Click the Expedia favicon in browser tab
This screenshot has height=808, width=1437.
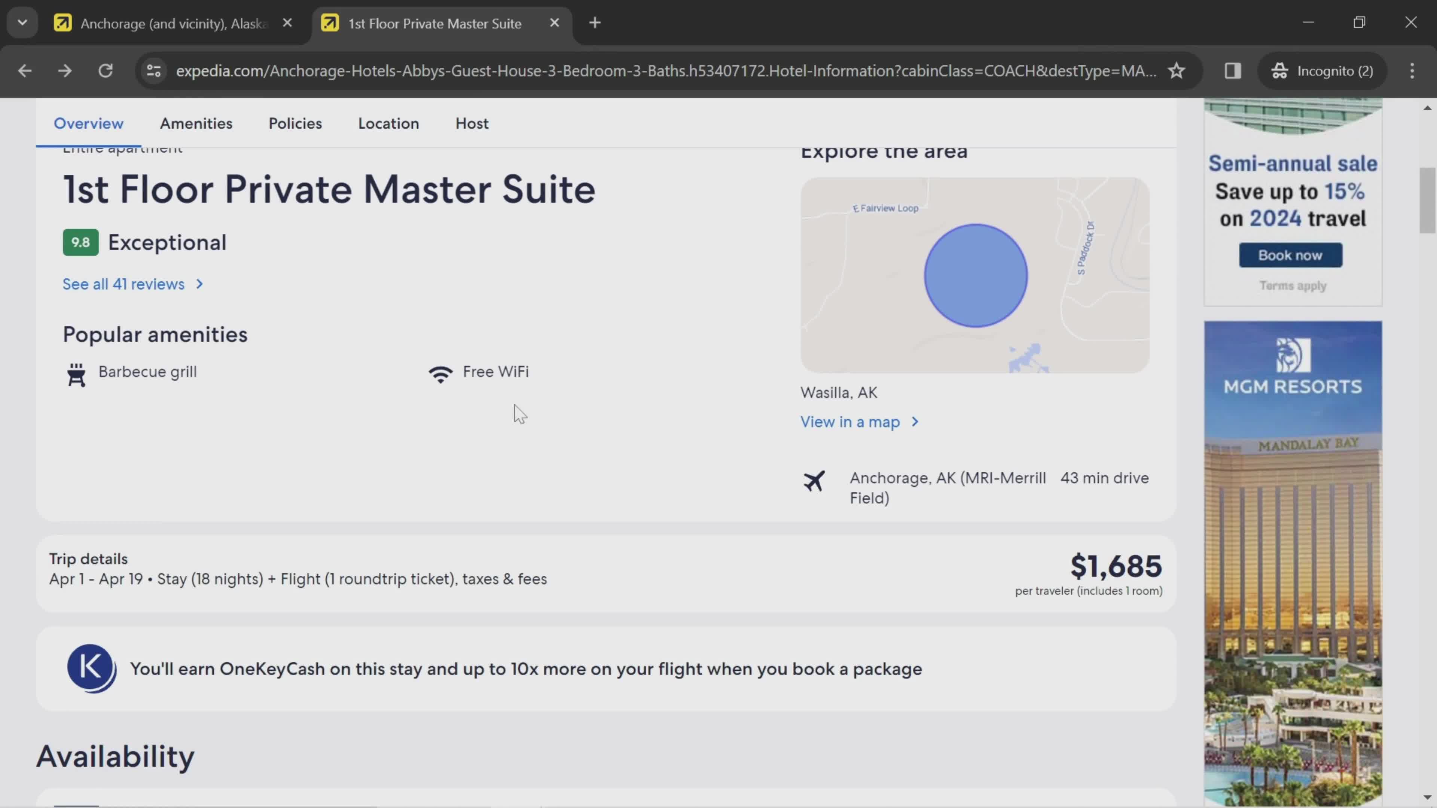click(330, 23)
